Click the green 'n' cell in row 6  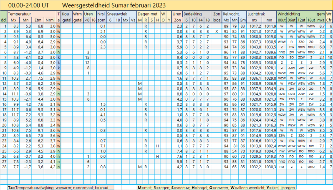59,52
